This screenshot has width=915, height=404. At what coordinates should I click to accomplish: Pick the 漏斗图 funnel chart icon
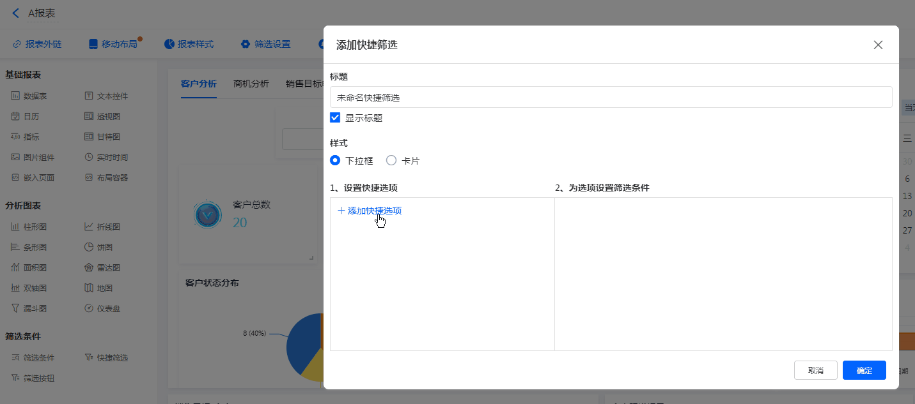click(15, 308)
